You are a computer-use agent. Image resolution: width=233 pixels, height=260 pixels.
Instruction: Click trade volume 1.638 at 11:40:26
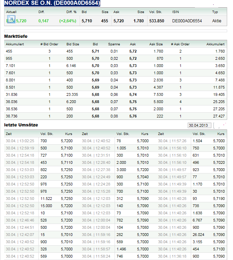(x=197, y=213)
